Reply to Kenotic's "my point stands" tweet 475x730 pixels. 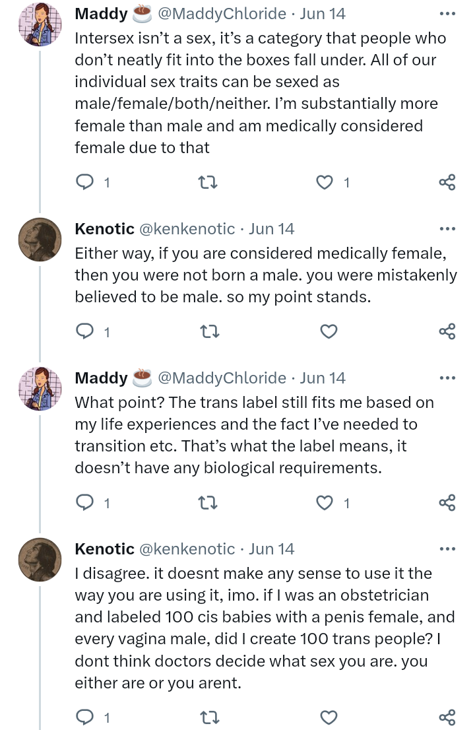86,331
